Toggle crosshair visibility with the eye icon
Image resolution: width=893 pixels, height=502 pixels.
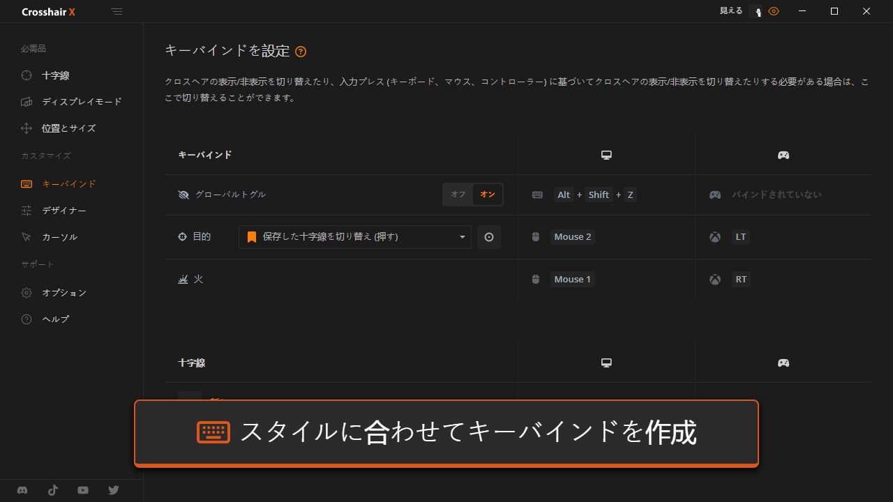(x=773, y=11)
